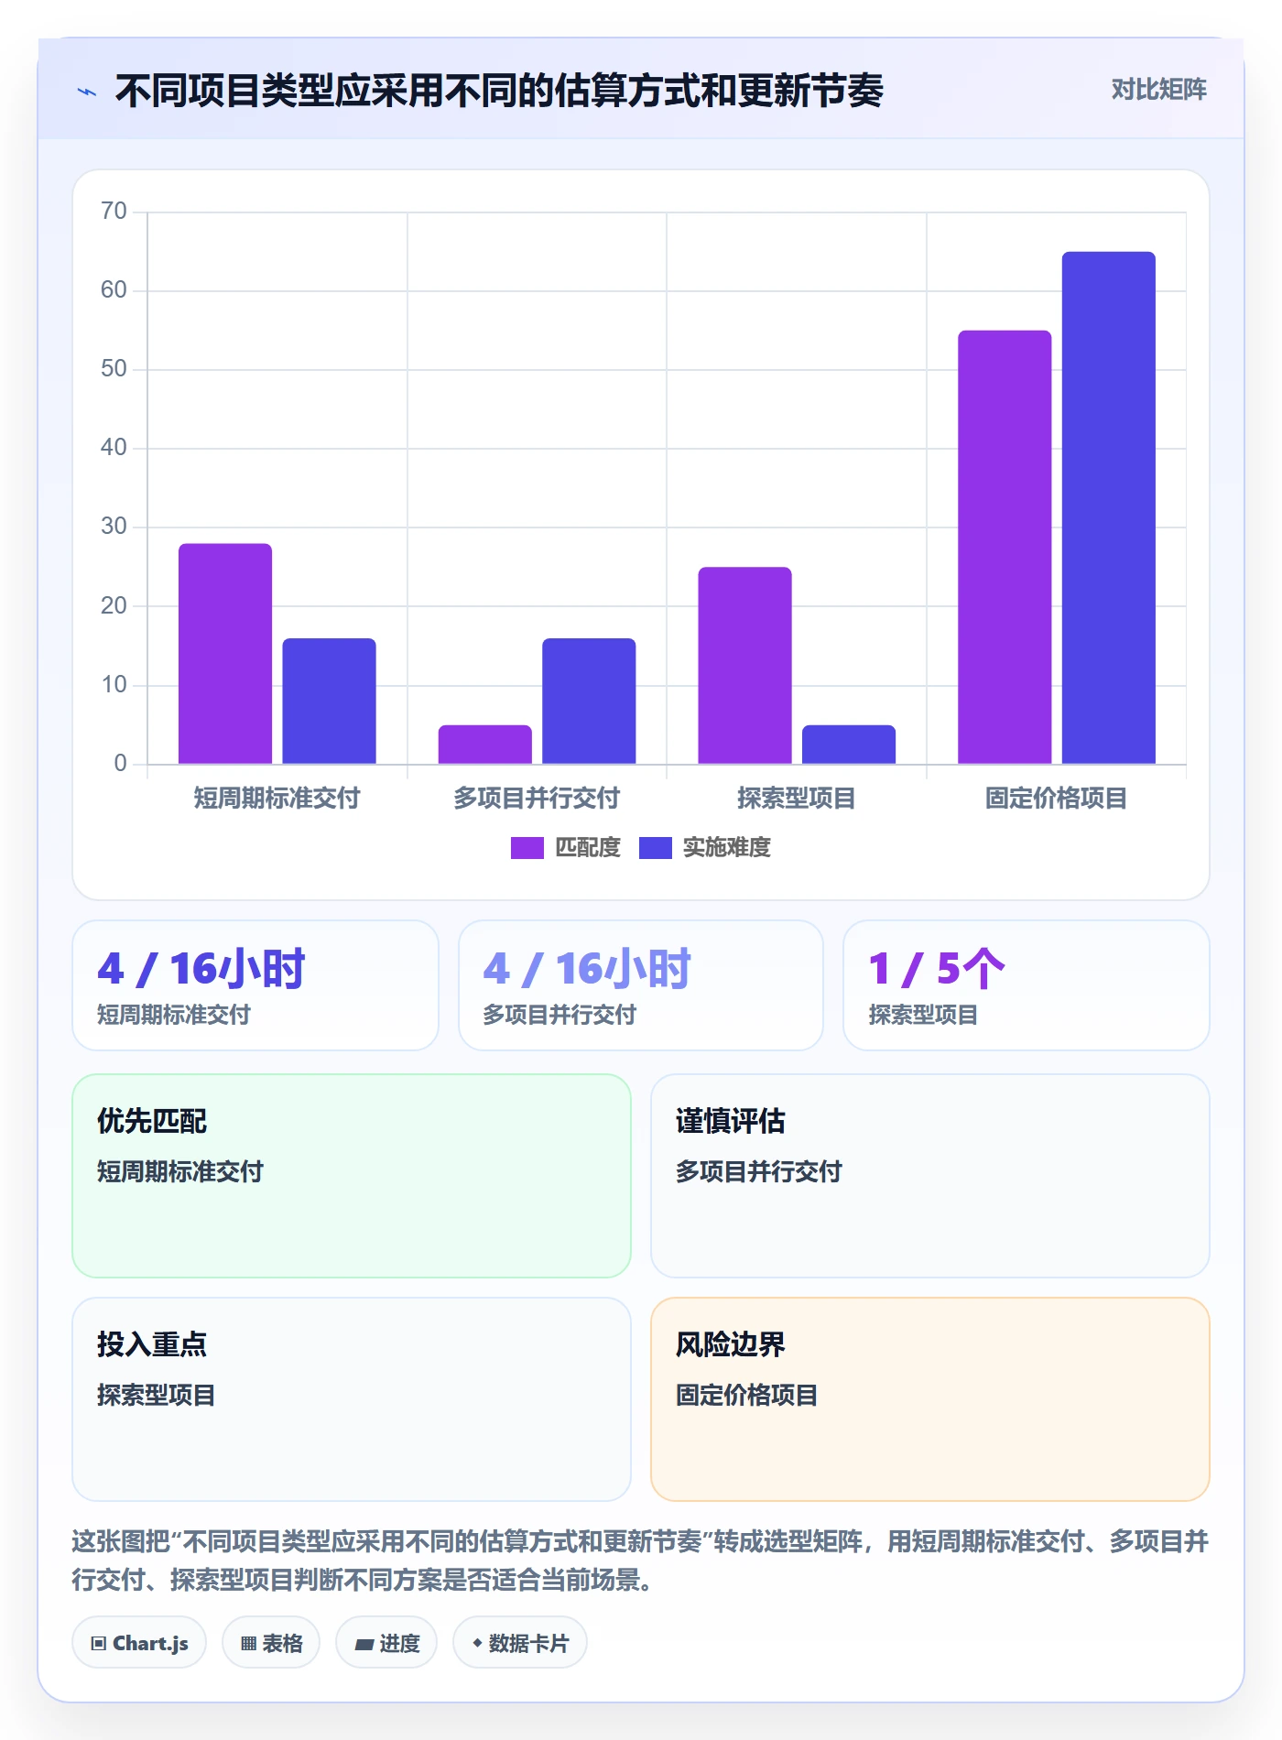Click the 4 / 16小时 value above 多项目并行交付
1282x1740 pixels.
pos(587,969)
